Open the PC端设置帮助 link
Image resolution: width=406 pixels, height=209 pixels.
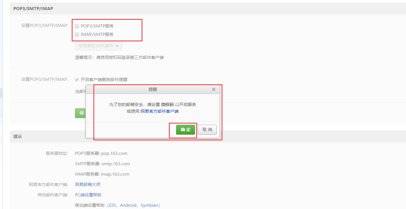88,195
